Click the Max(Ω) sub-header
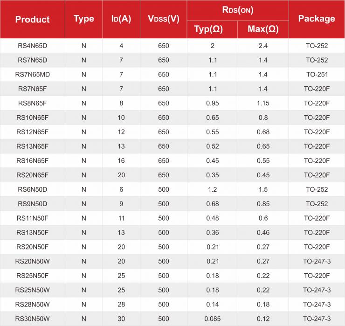This screenshot has height=326, width=345. click(263, 29)
